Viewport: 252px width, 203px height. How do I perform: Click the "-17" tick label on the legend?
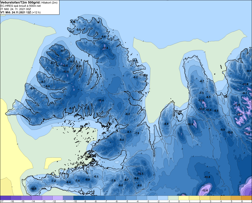[2, 201]
